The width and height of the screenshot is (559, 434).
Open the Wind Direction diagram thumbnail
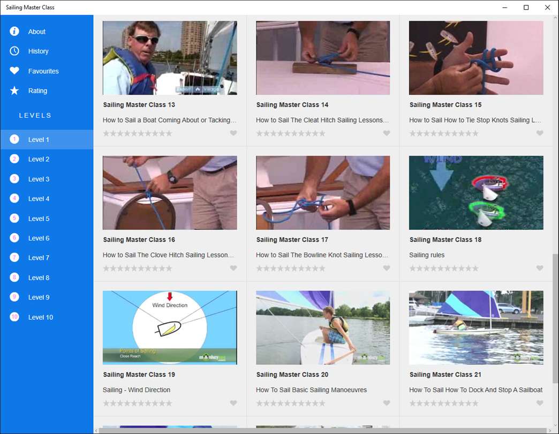tap(170, 327)
